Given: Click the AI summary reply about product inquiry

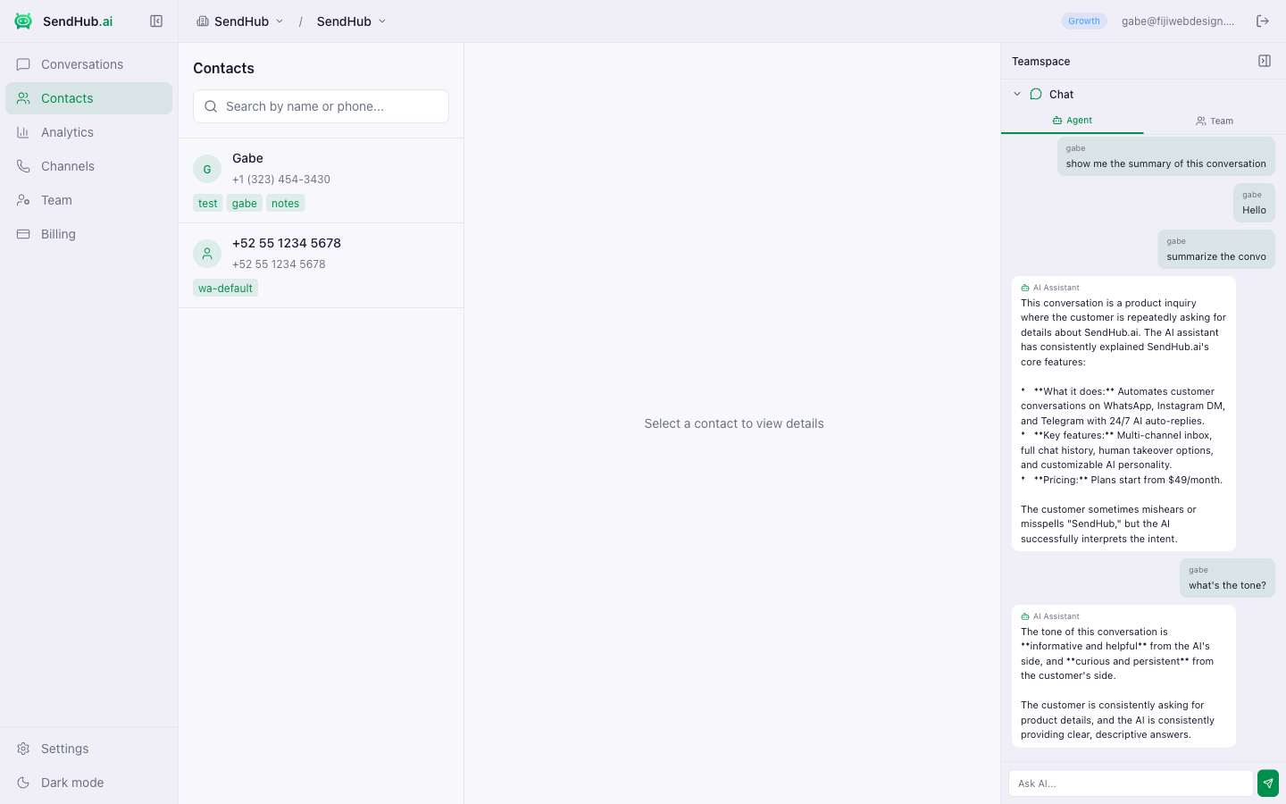Looking at the screenshot, I should coord(1123,414).
